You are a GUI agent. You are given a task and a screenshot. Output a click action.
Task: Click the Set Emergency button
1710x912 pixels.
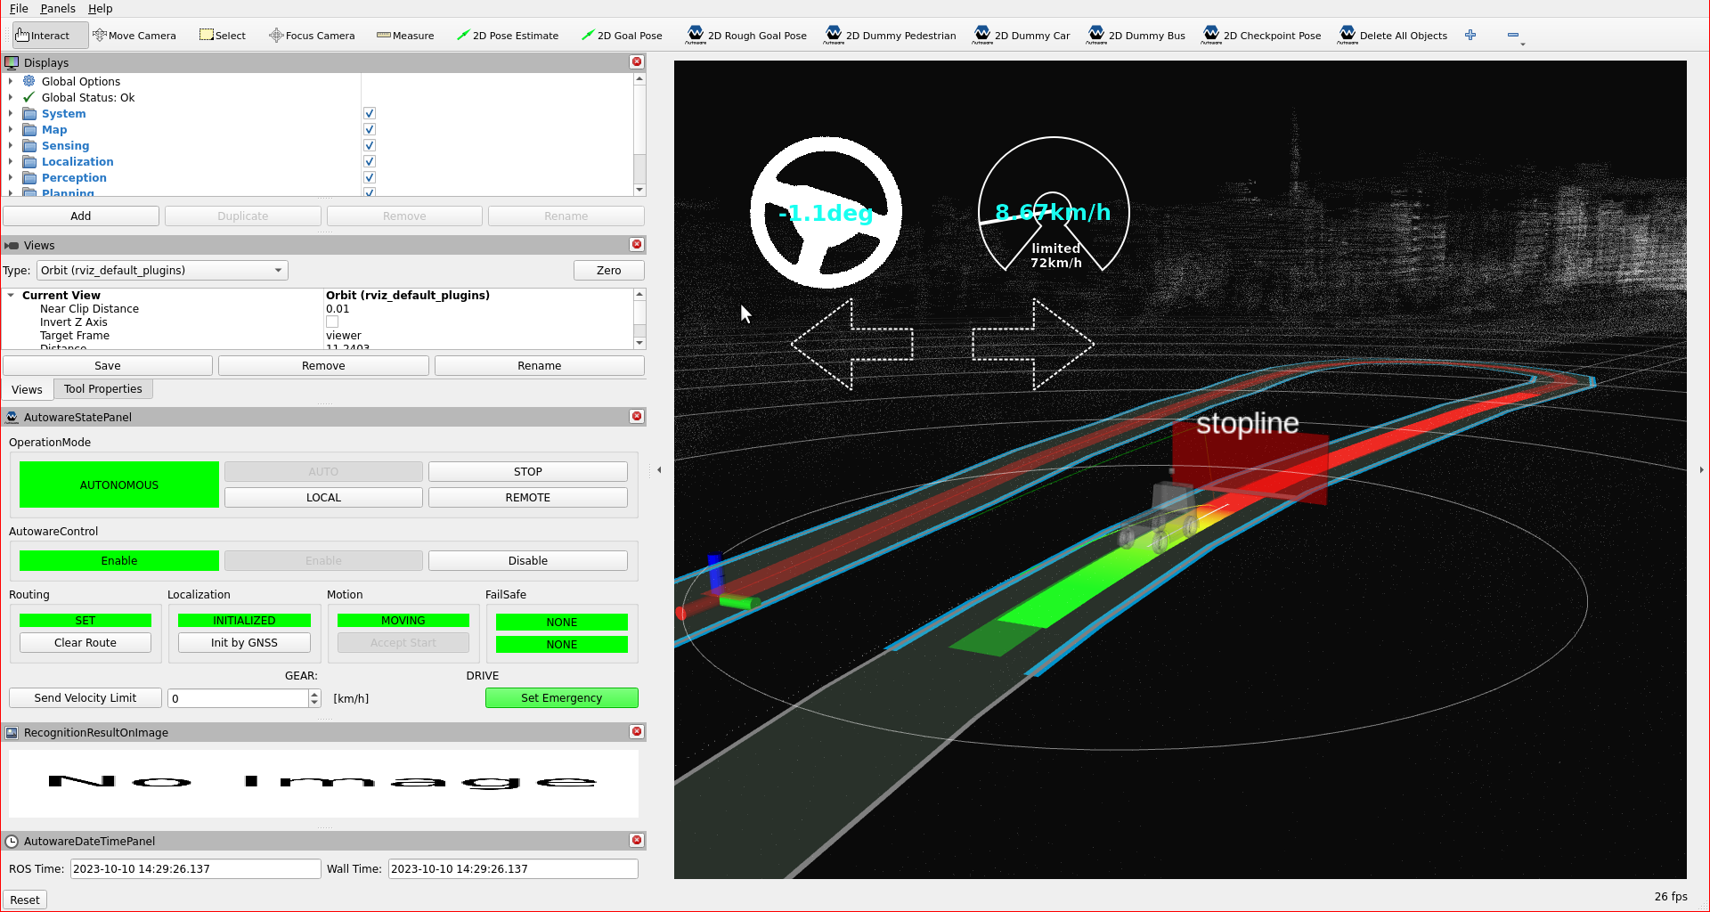561,697
